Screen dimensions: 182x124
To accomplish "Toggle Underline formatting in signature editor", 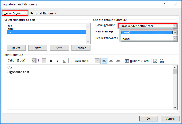I will point(64,61).
